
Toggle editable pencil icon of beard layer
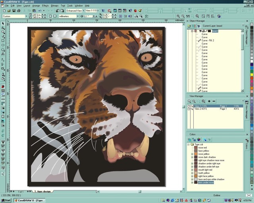[x=206, y=31]
